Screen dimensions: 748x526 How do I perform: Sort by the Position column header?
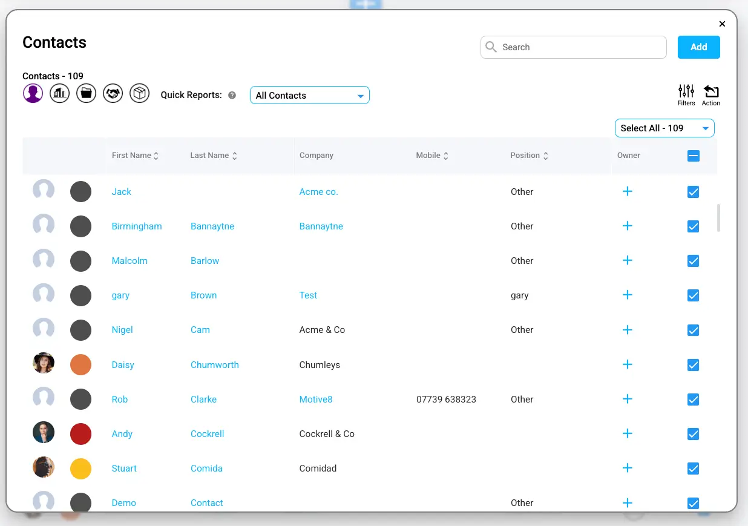tap(529, 156)
